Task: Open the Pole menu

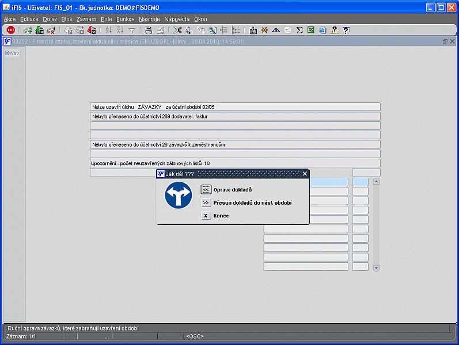Action: tap(107, 20)
